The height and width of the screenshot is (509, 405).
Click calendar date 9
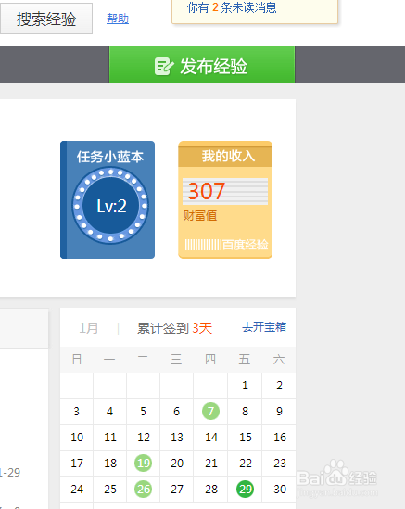click(x=279, y=412)
